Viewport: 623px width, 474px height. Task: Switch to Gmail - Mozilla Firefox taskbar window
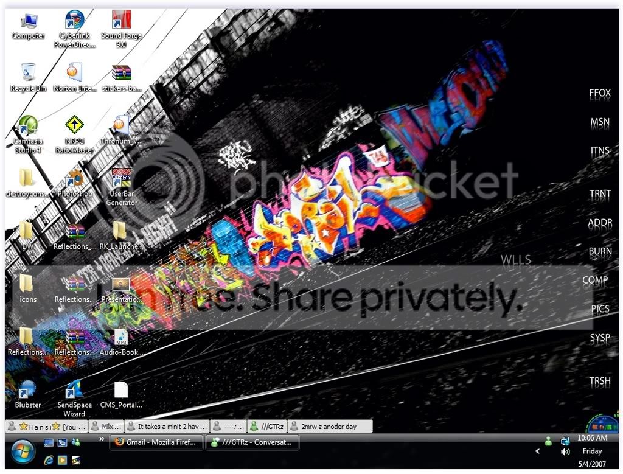click(x=156, y=442)
